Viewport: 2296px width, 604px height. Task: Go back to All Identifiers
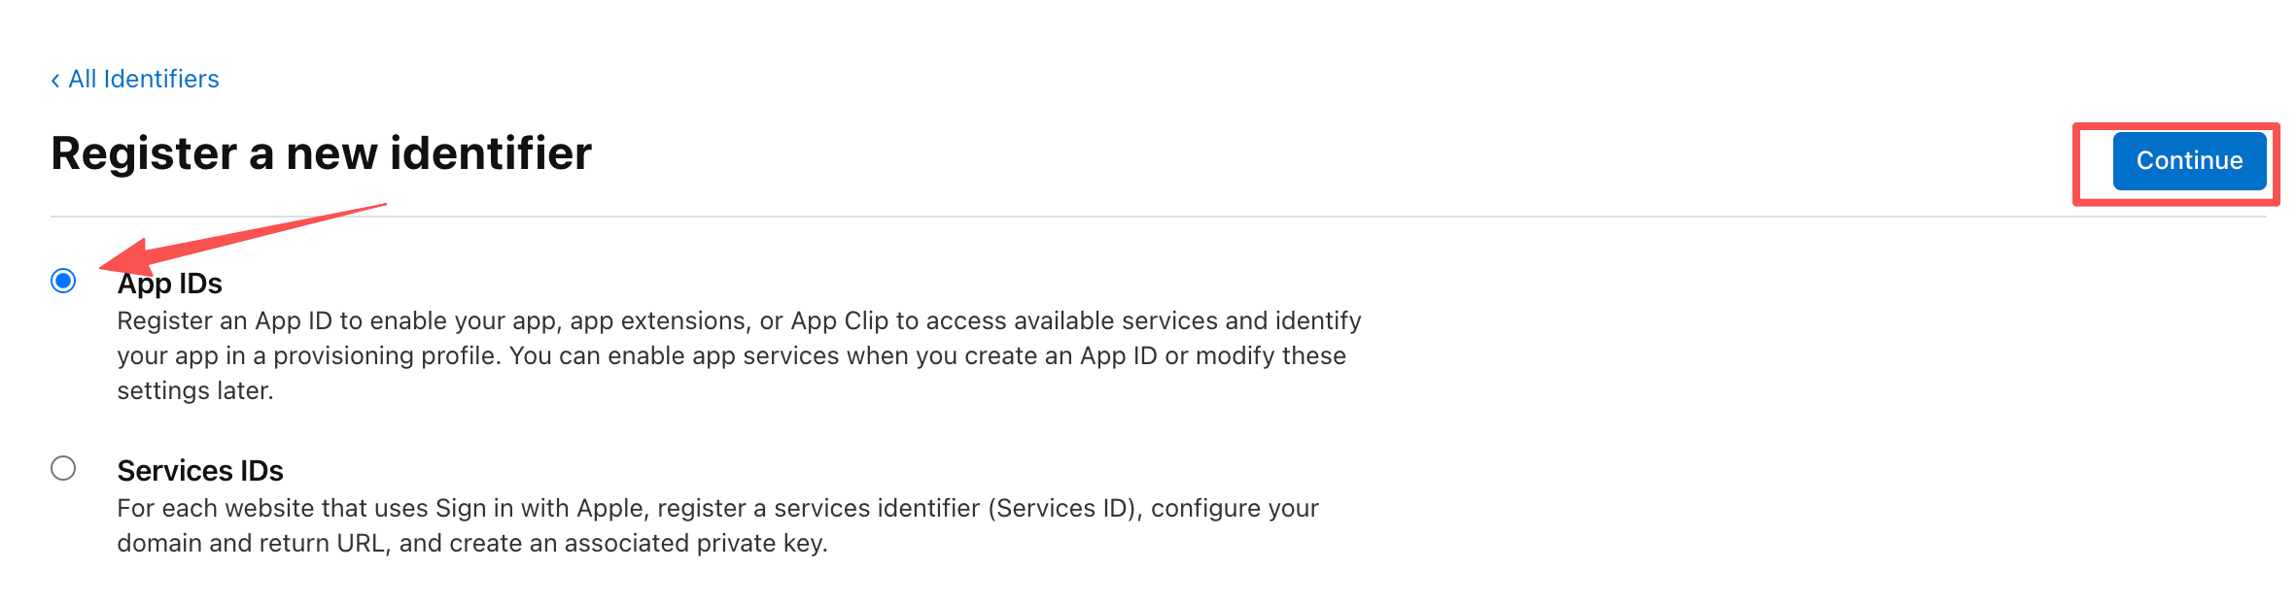(x=143, y=80)
